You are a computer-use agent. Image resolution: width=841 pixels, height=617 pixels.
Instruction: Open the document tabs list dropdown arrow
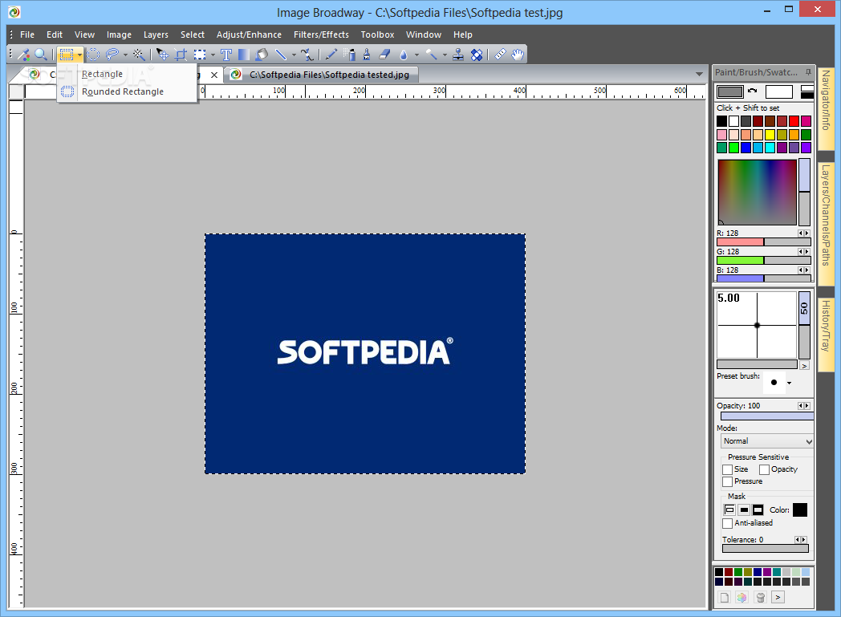click(699, 75)
